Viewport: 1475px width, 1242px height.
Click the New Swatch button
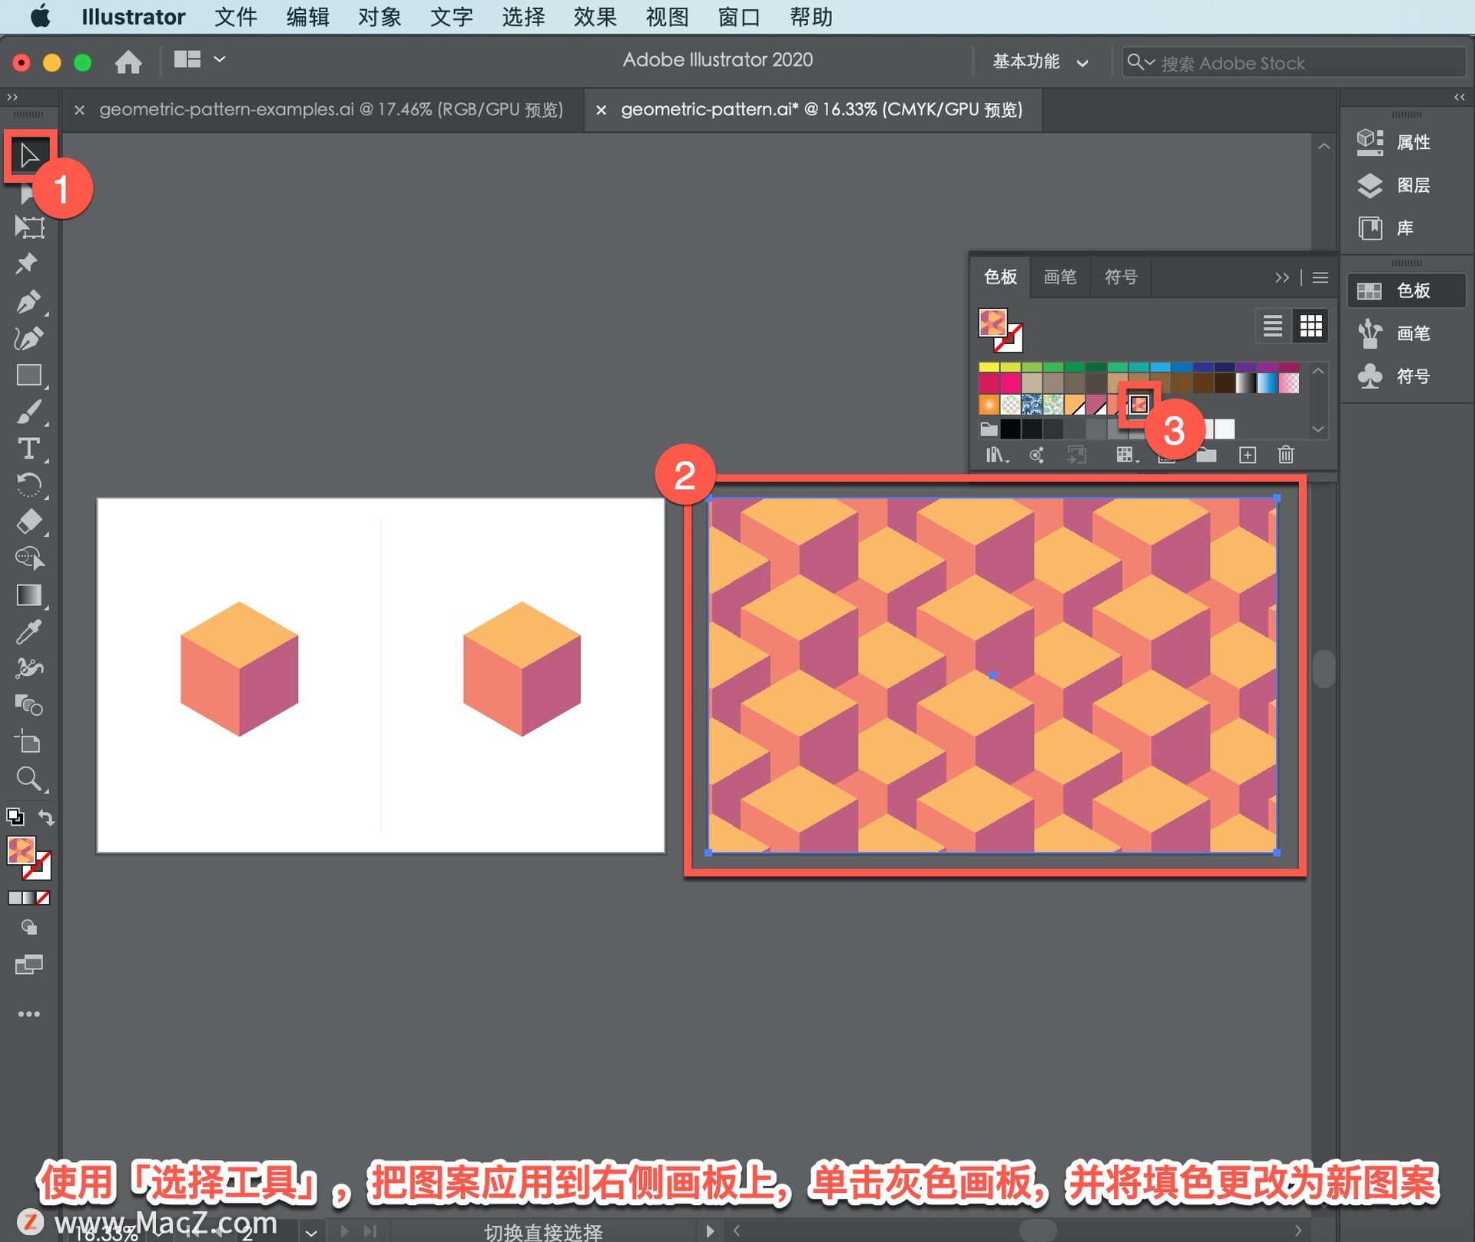[1248, 456]
